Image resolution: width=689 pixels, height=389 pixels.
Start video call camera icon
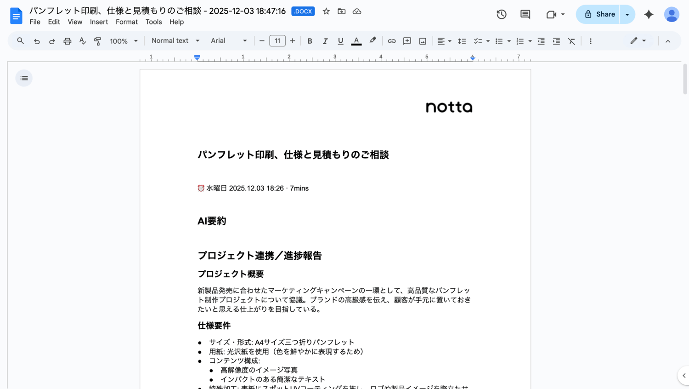click(551, 14)
